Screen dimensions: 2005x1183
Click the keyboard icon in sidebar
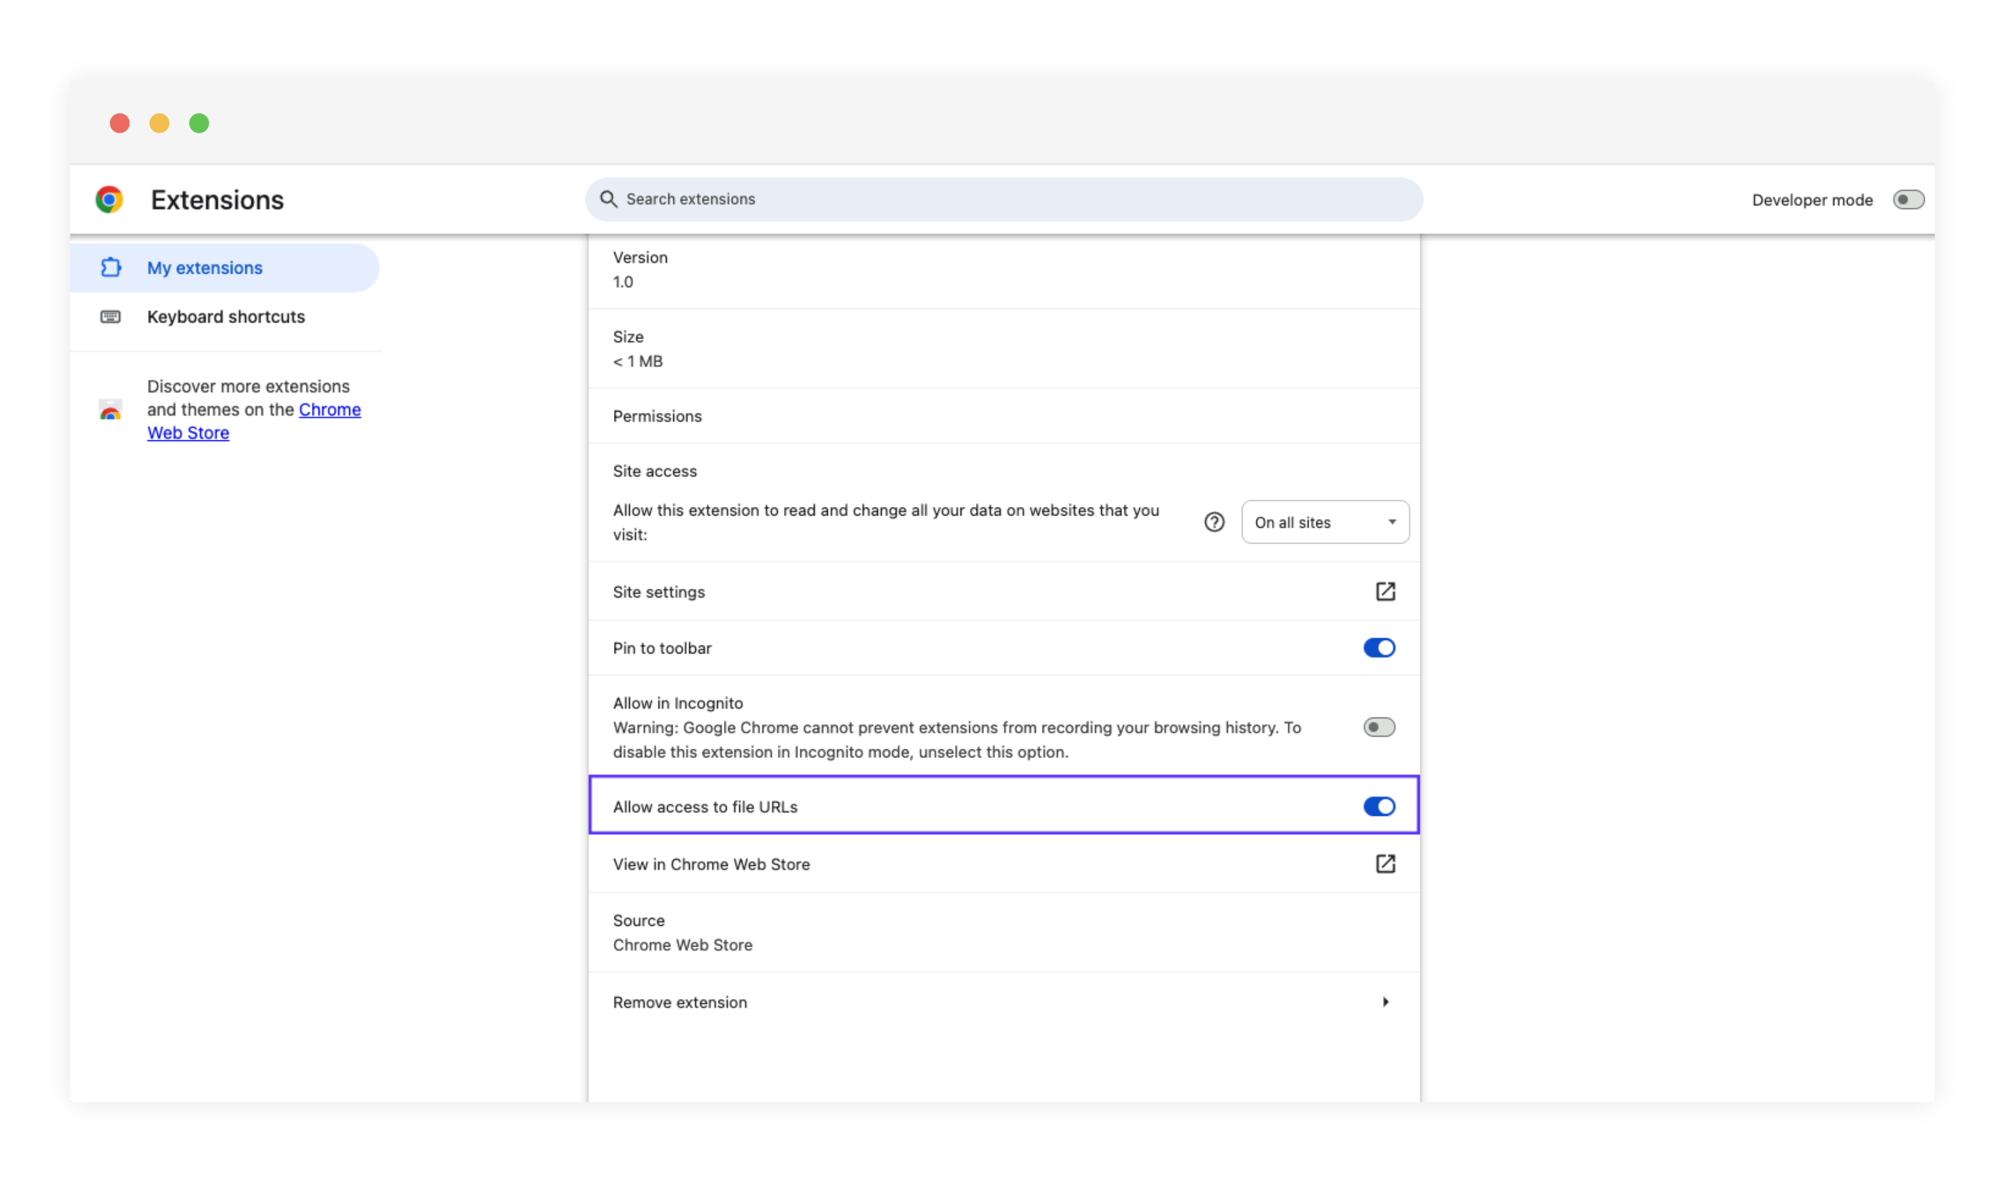pos(111,317)
